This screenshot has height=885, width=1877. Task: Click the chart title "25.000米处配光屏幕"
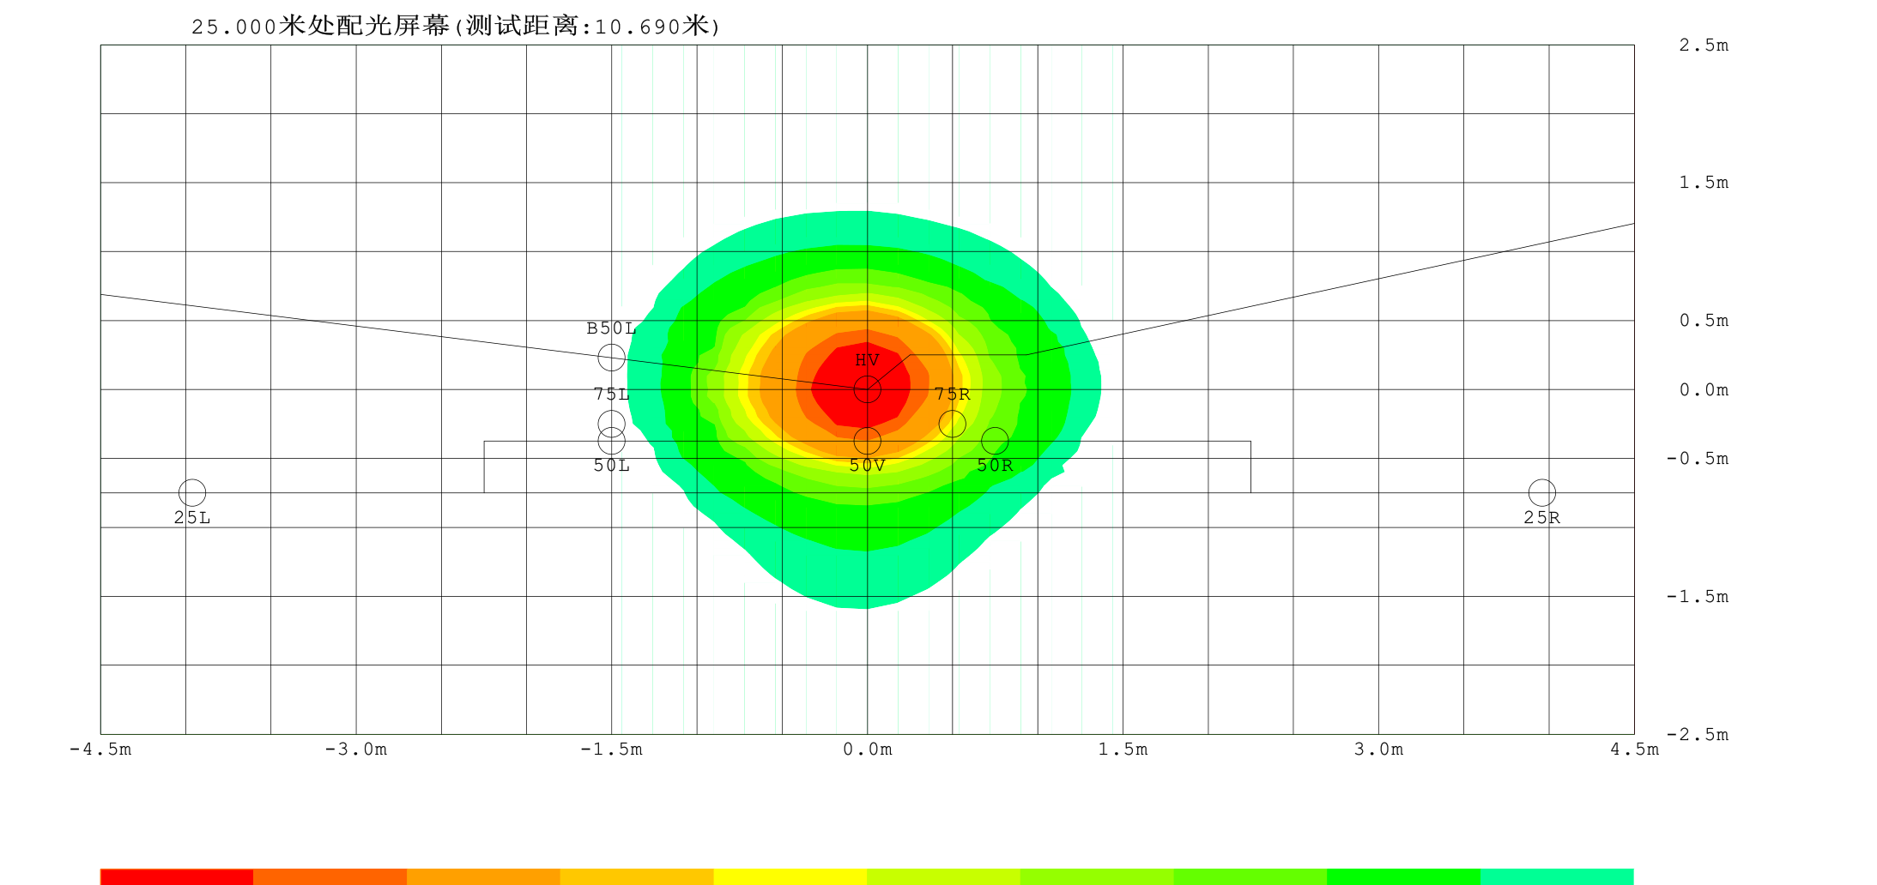pos(321,26)
